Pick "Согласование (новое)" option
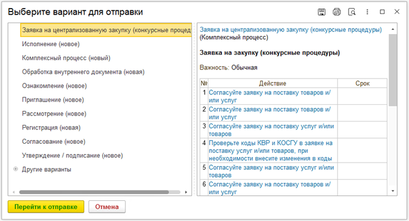Screen dimensions: 409x221 coord(54,141)
